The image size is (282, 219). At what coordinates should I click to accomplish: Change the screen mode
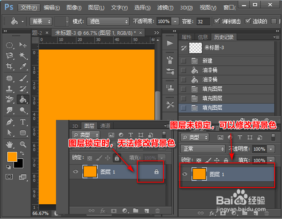tap(23, 177)
